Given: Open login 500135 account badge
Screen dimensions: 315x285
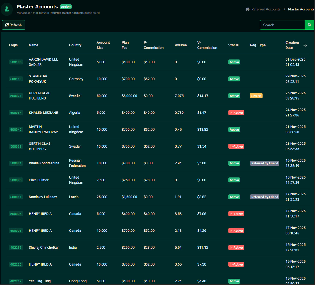Looking at the screenshot, I should click(x=16, y=62).
